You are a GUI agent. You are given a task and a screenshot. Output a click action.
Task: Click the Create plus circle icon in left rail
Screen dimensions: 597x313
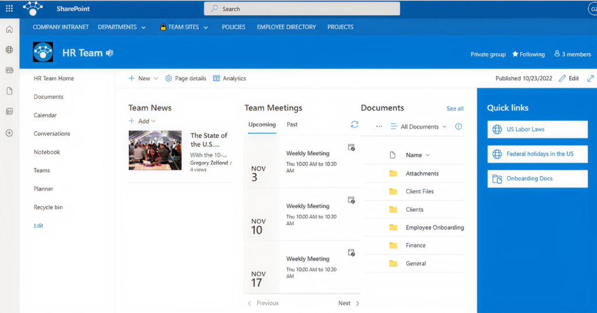tap(9, 133)
